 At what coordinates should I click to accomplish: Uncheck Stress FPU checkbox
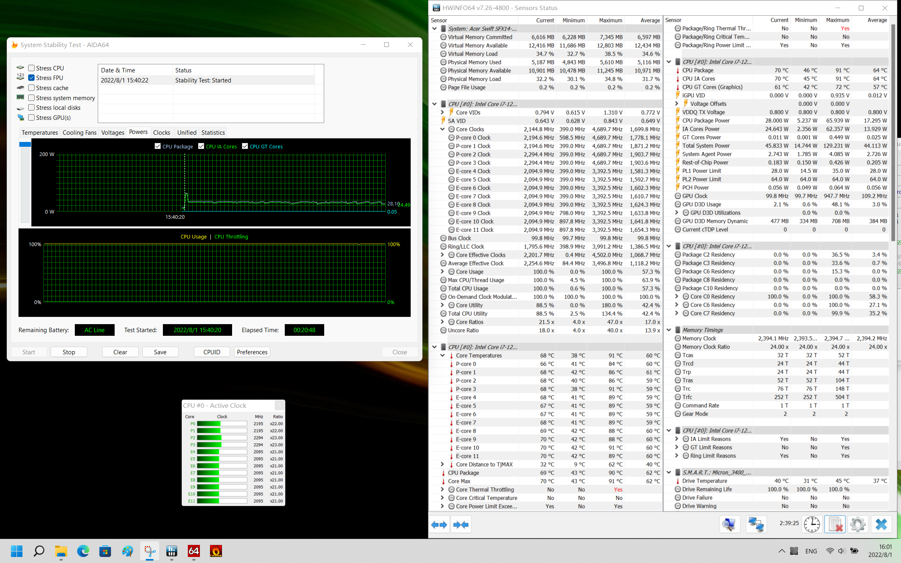31,78
